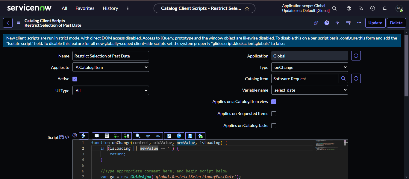Open the global search magnifier in header
The image size is (409, 179).
tap(334, 8)
